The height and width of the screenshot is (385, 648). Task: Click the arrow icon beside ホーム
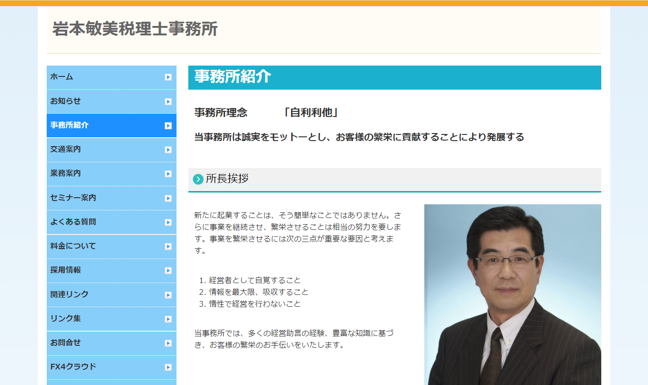pyautogui.click(x=168, y=77)
